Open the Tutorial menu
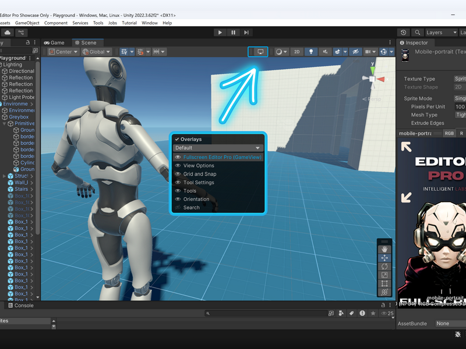Viewport: 466px width, 349px height. (x=129, y=23)
